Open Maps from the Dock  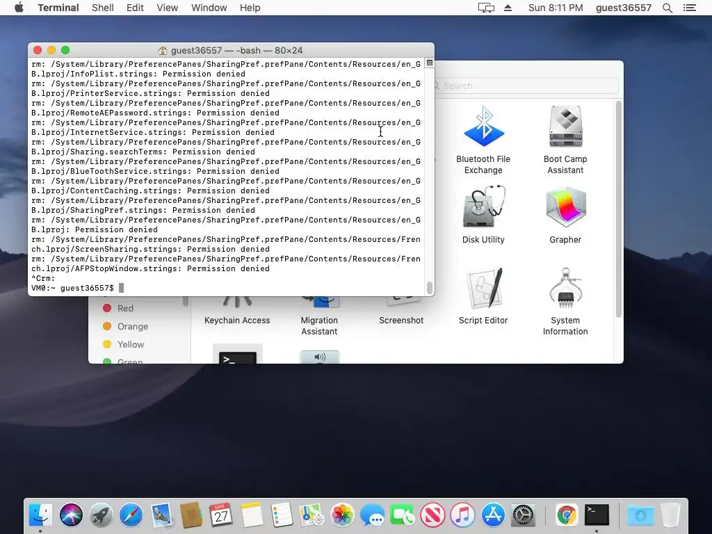tap(311, 515)
